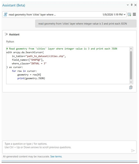Open the hamburger menu icon
The width and height of the screenshot is (139, 164).
click(134, 14)
